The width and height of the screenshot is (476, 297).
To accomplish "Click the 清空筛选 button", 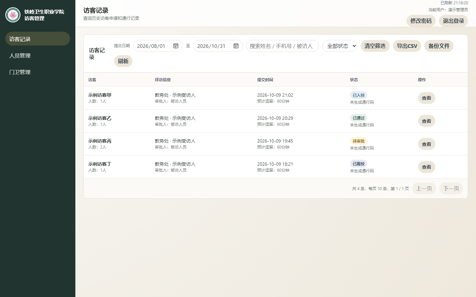I will click(x=375, y=46).
